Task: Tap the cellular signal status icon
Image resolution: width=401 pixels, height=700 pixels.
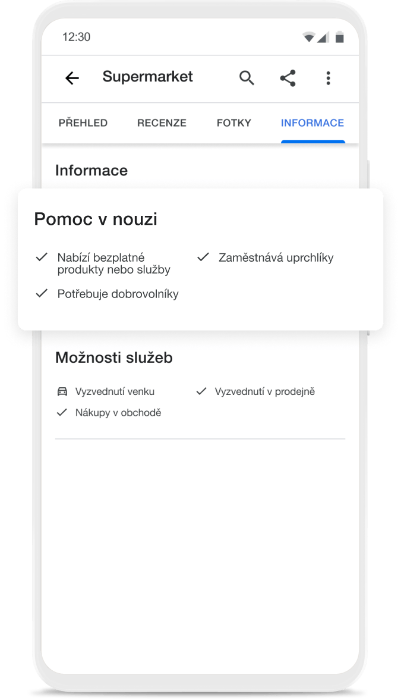Action: point(323,37)
